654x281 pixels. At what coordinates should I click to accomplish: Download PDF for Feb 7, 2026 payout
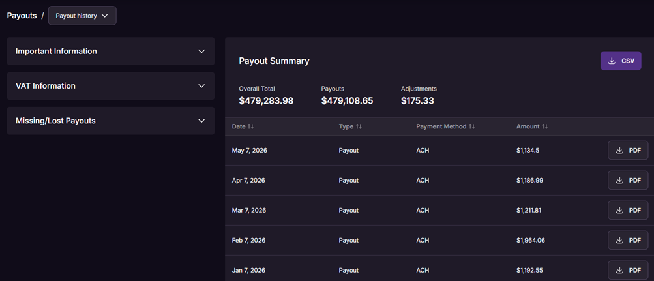coord(628,240)
